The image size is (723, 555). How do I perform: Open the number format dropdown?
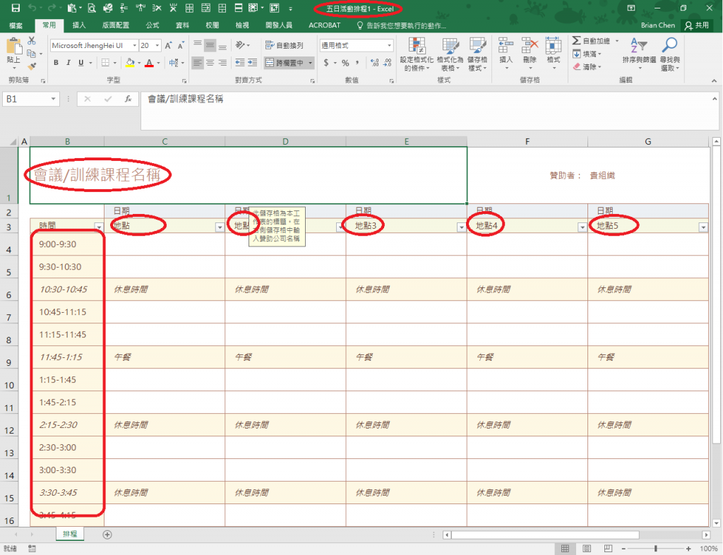pos(390,45)
